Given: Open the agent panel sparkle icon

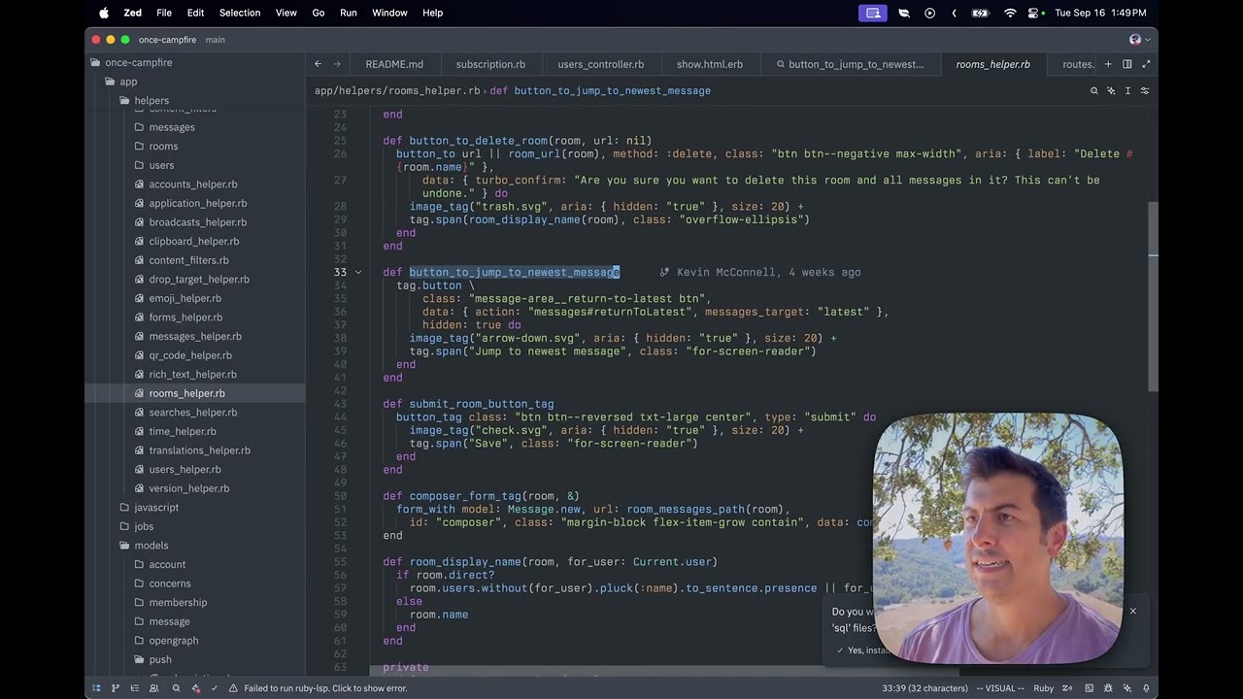Looking at the screenshot, I should [1126, 688].
